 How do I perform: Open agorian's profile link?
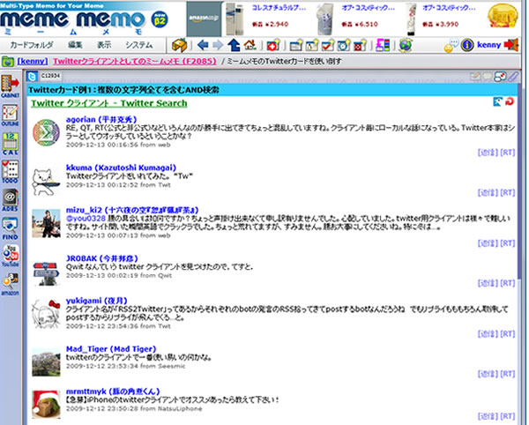click(x=101, y=119)
